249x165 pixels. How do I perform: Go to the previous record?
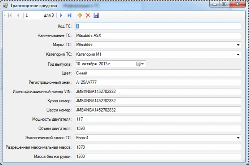(x=18, y=16)
